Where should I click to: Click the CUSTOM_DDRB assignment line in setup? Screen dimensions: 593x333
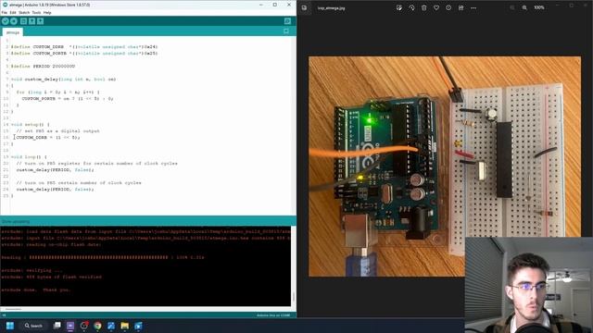[48, 138]
